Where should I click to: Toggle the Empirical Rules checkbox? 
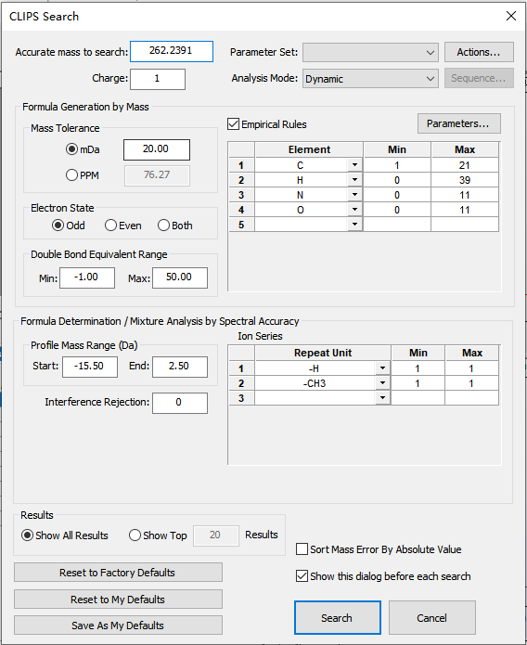tap(233, 123)
